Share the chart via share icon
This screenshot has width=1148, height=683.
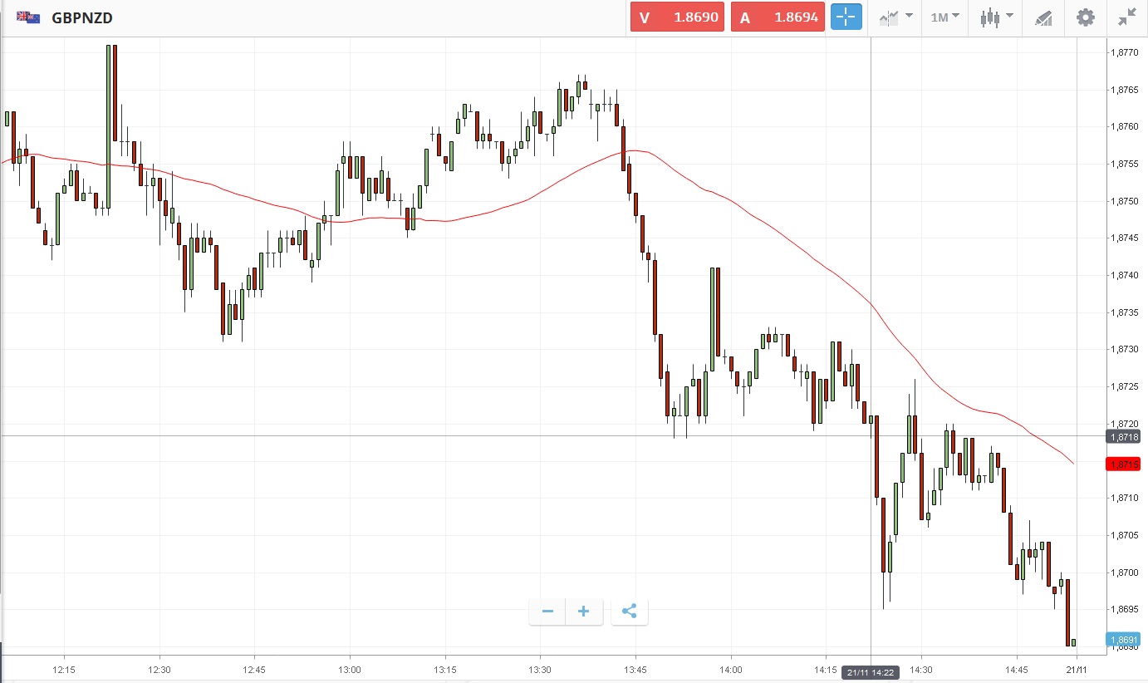[x=629, y=612]
